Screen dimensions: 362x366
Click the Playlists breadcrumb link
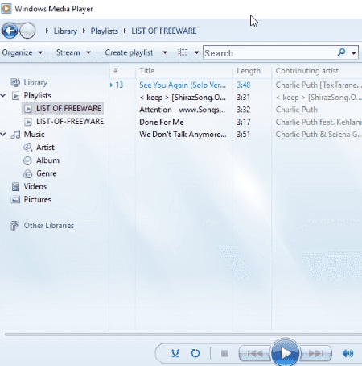[104, 31]
